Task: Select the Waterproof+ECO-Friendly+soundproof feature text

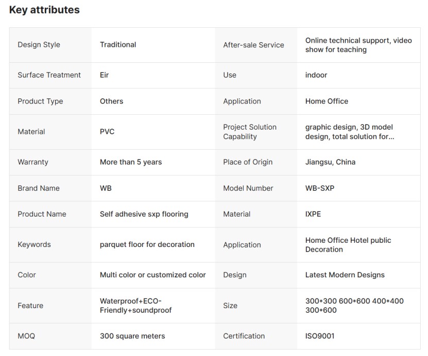Action: [x=136, y=306]
